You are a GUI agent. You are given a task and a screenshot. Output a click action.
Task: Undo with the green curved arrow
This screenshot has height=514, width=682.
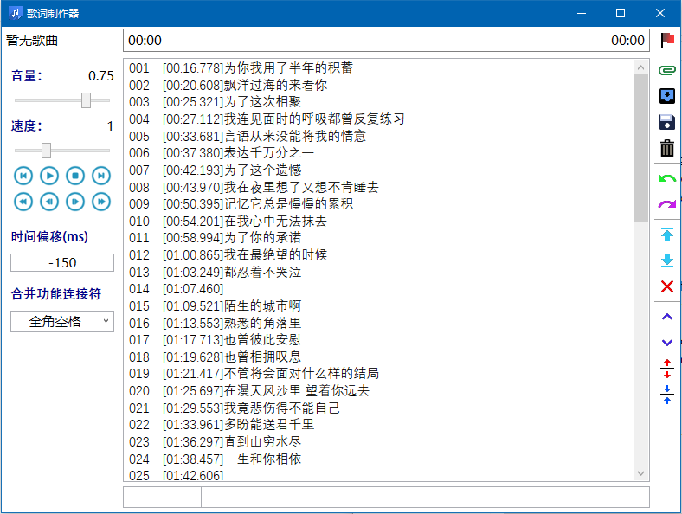coord(666,178)
